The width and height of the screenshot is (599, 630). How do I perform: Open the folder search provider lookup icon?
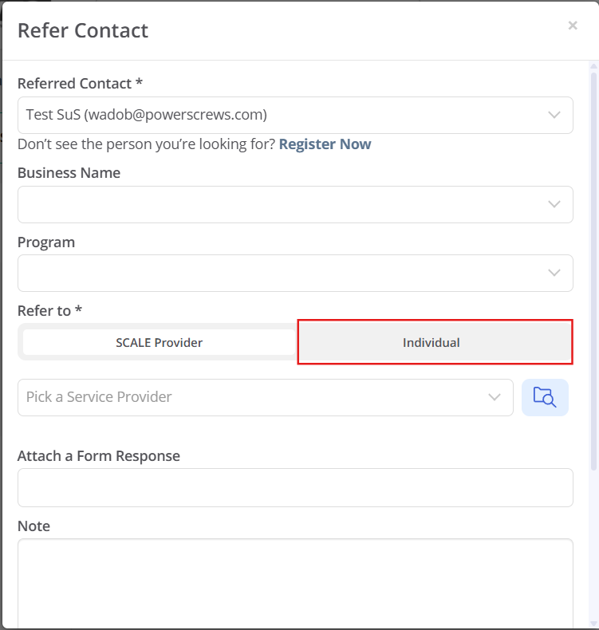[x=545, y=397]
